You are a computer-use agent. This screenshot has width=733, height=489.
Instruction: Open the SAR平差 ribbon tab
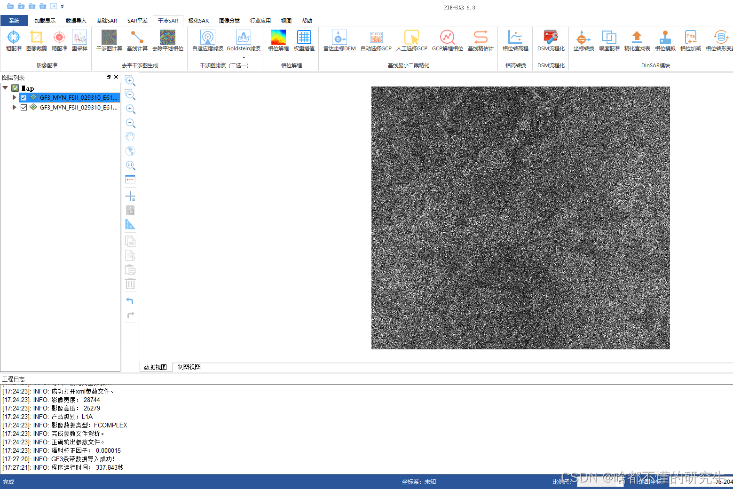pyautogui.click(x=137, y=21)
